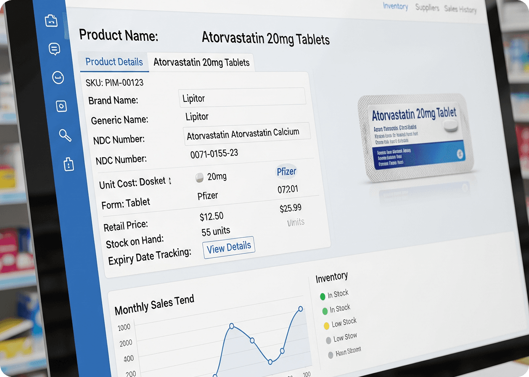Viewport: 529px width, 377px height.
Task: Click the round smiley sidebar icon
Action: tap(58, 77)
